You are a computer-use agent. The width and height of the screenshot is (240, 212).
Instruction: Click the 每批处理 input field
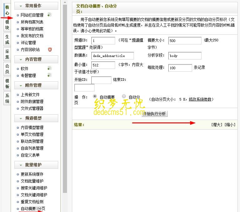point(180,68)
